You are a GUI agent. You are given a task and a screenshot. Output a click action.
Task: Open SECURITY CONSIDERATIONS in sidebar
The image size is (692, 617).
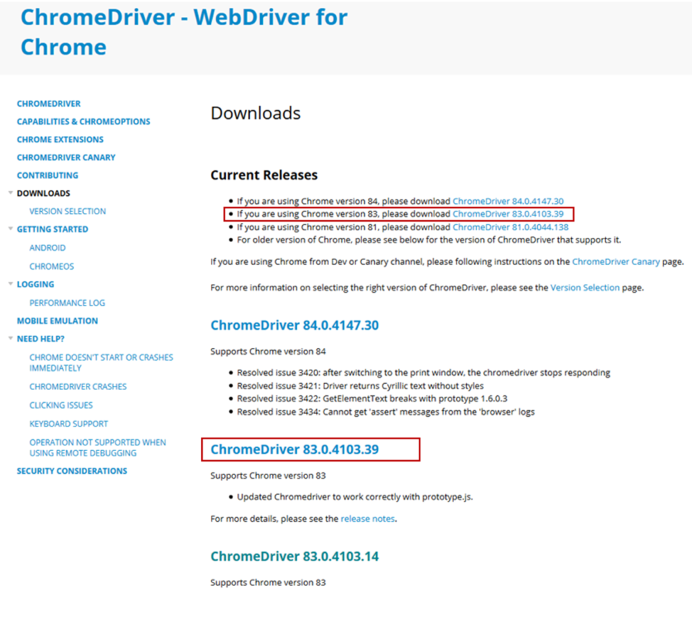click(72, 470)
